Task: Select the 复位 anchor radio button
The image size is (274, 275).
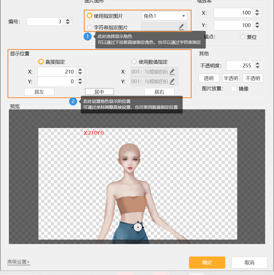Action: 243,37
